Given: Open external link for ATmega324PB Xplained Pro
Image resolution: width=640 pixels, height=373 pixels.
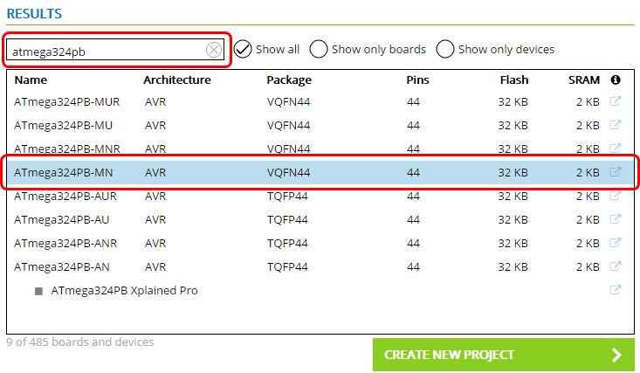Looking at the screenshot, I should [615, 290].
